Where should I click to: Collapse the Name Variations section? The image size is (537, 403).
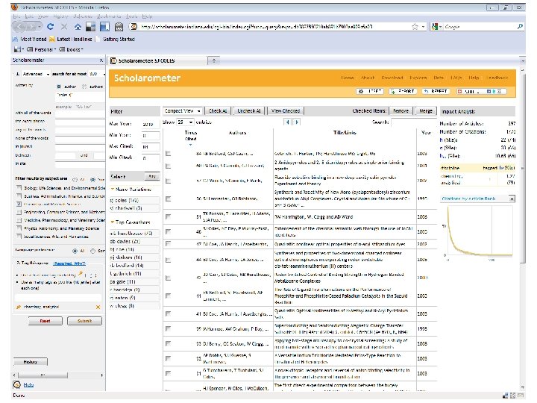coord(113,189)
